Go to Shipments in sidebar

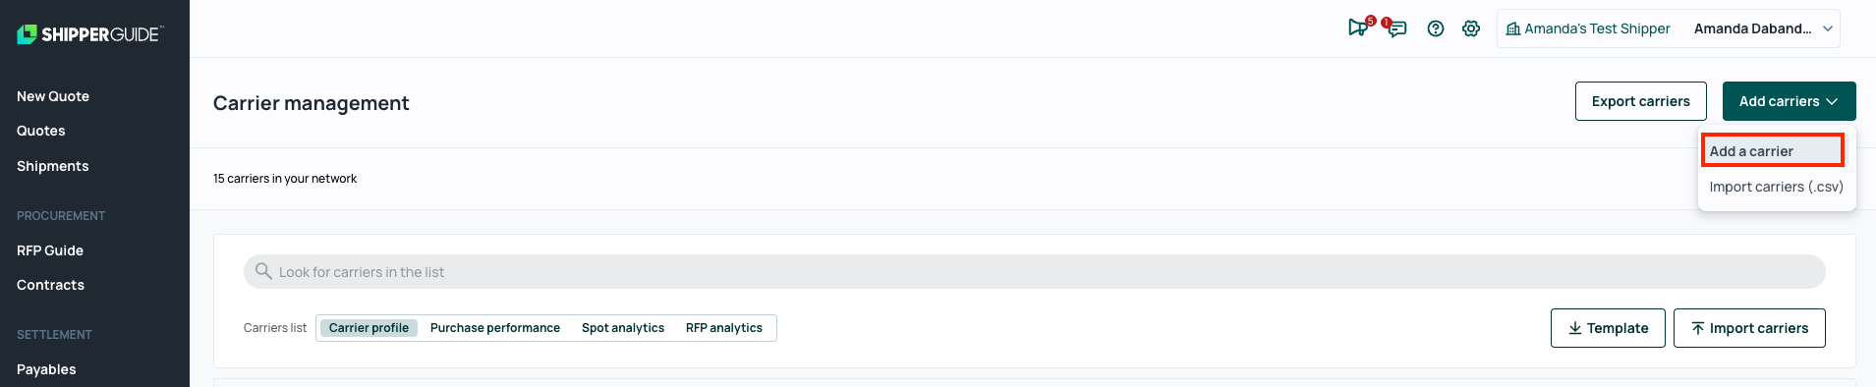click(x=53, y=166)
